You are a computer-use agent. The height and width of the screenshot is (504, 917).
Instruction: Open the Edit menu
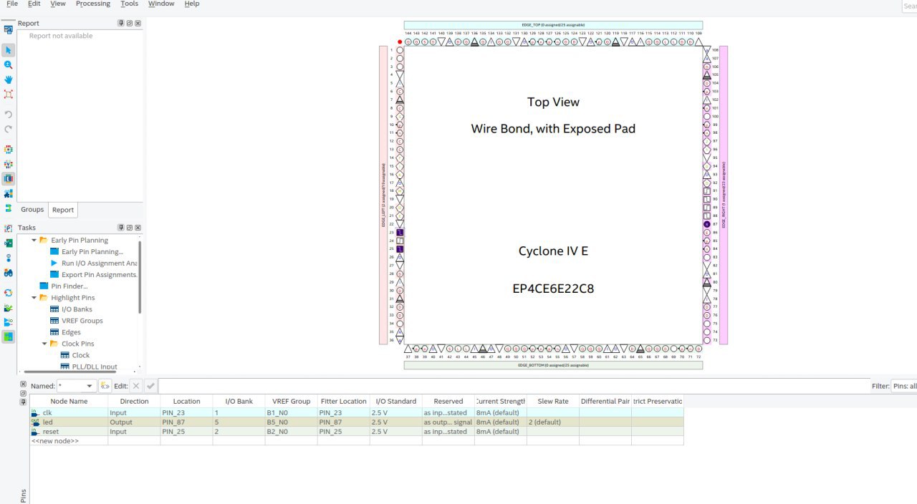[x=34, y=4]
